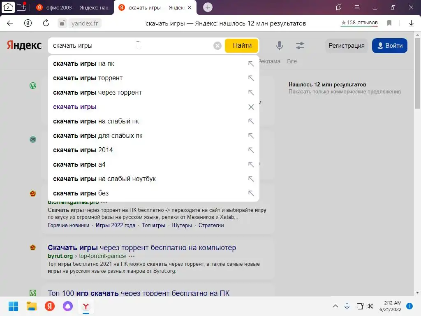Fill query arrow for 'скачать игры 2014'
The width and height of the screenshot is (421, 316).
coord(251,150)
